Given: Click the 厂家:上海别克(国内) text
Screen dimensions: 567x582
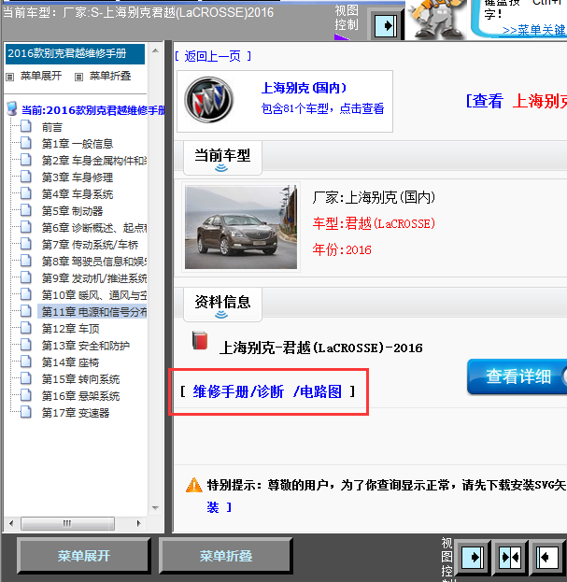Looking at the screenshot, I should (374, 197).
